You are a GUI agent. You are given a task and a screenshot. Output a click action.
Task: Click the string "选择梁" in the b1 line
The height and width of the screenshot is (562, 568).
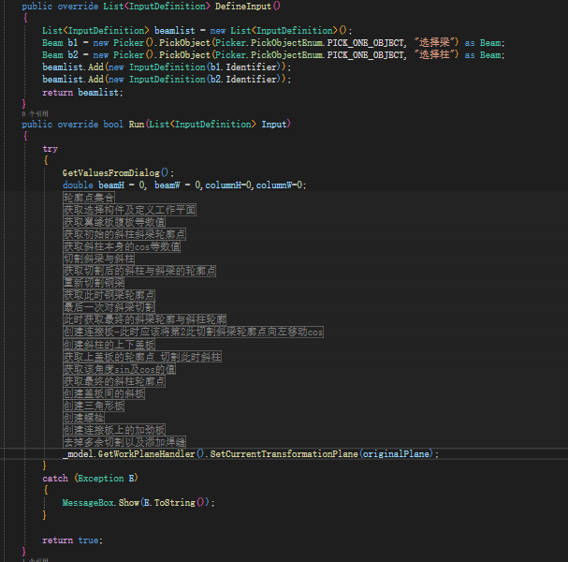pyautogui.click(x=436, y=42)
